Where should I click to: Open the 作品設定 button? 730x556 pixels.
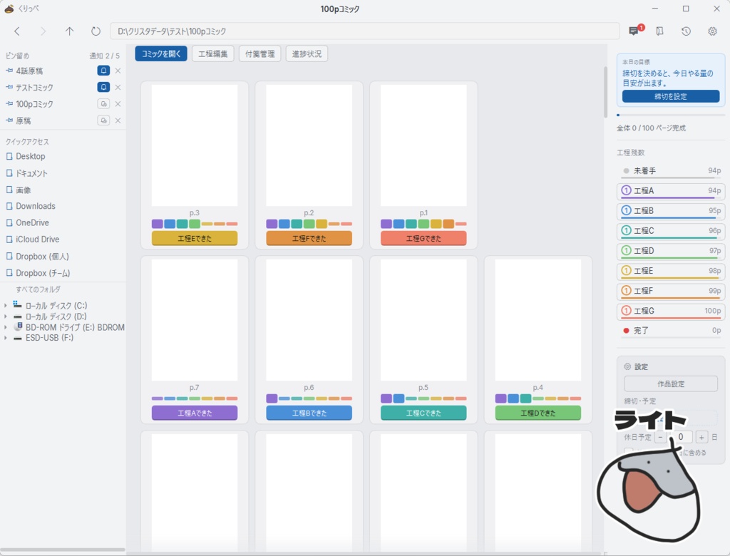(x=671, y=383)
